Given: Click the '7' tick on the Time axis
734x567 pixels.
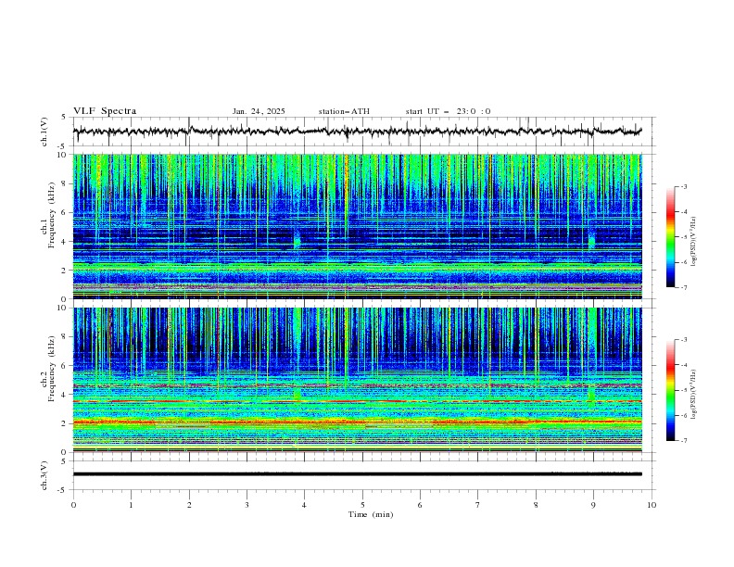Looking at the screenshot, I should coord(478,505).
